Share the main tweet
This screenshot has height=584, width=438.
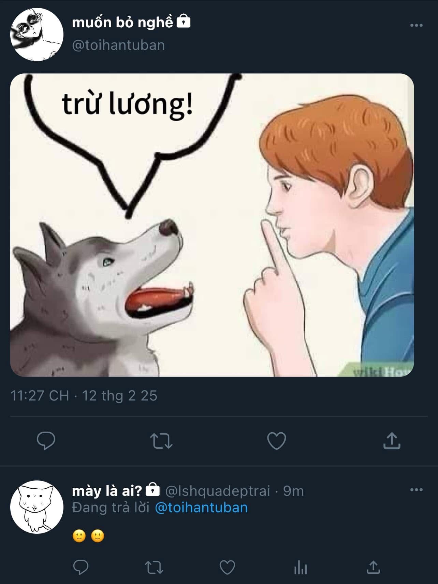pos(392,440)
